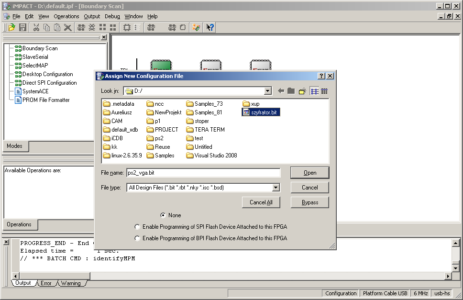The image size is (463, 300).
Task: Select Desktop Configuration mode
Action: point(44,74)
